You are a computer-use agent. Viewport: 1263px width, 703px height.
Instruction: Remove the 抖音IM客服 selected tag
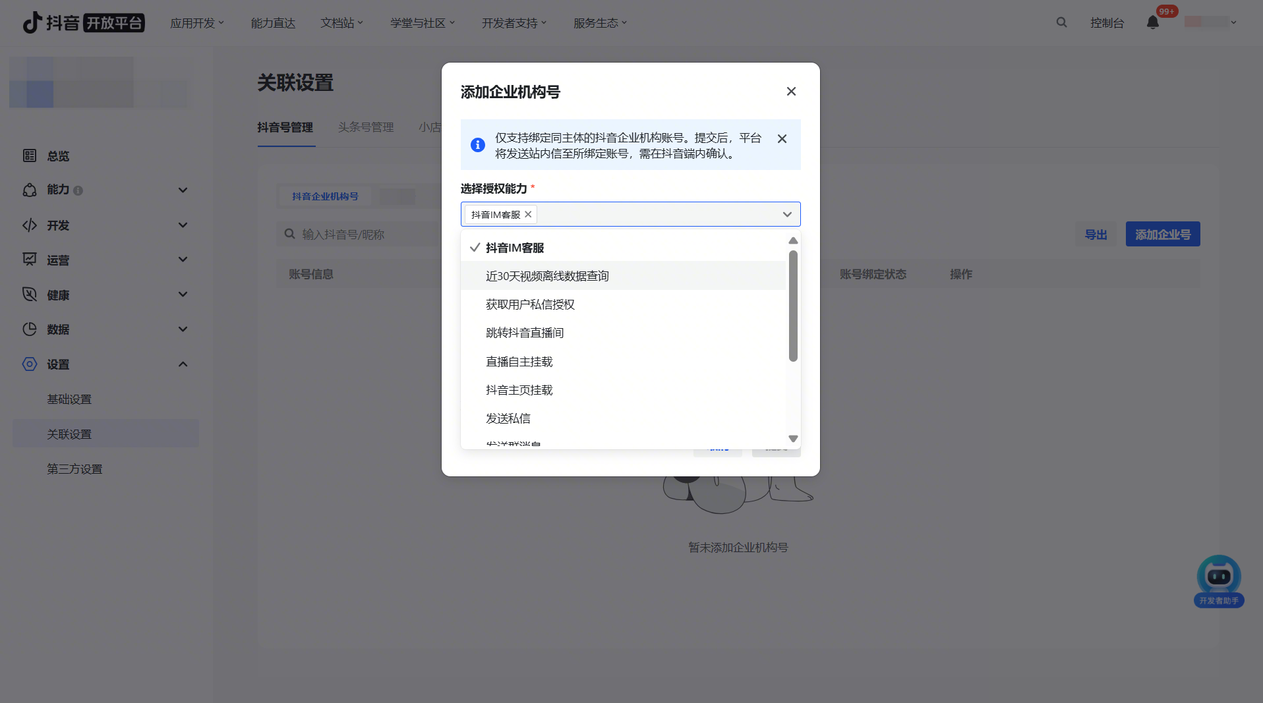(x=528, y=215)
